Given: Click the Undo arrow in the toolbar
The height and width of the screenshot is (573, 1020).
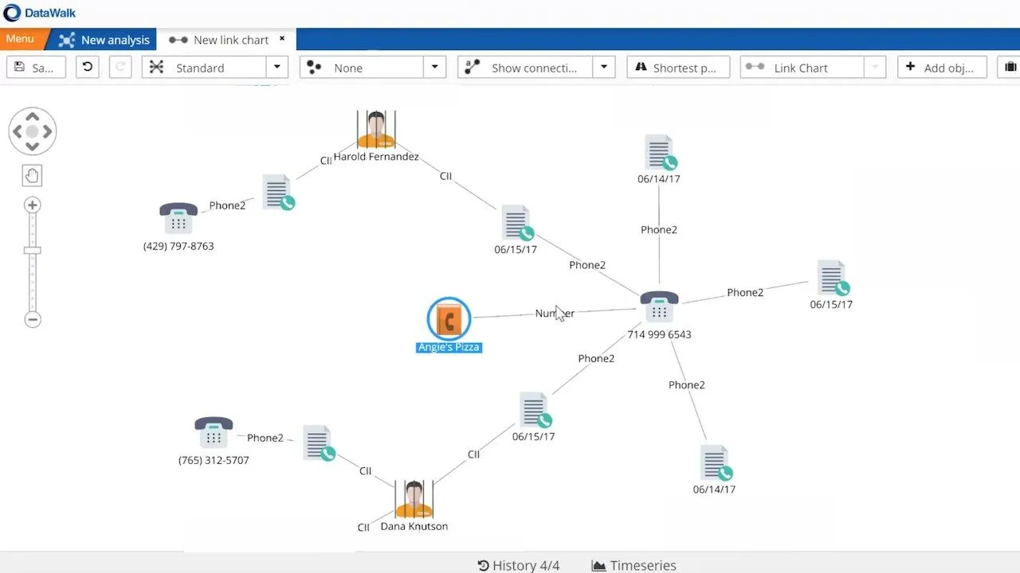Looking at the screenshot, I should coord(88,67).
